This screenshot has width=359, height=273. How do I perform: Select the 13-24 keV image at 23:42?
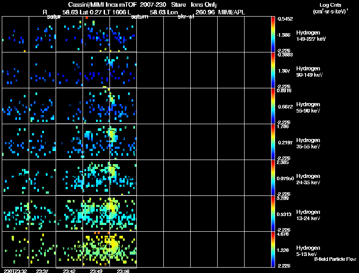click(70, 213)
